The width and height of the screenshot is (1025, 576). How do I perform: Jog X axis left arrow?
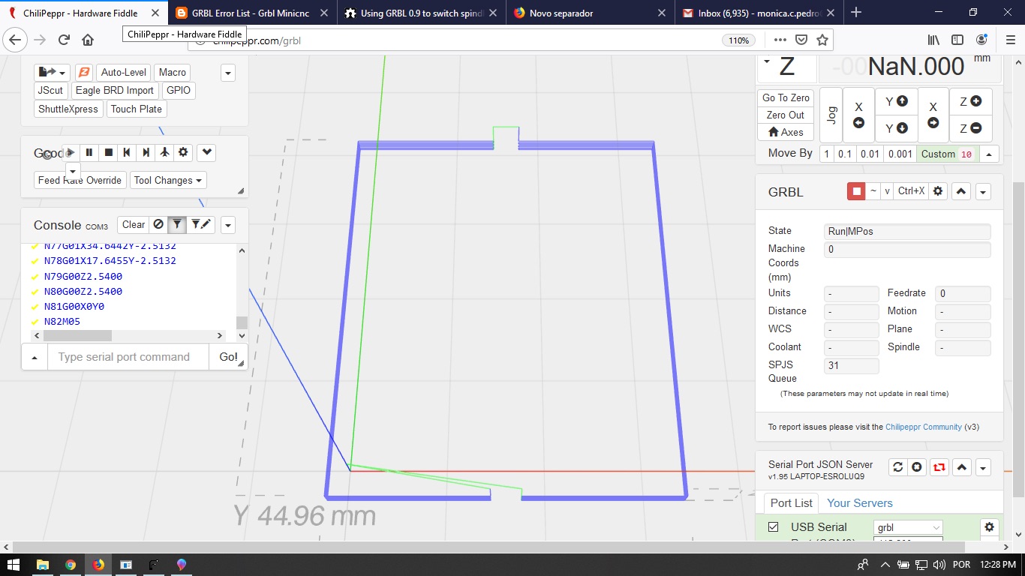858,115
